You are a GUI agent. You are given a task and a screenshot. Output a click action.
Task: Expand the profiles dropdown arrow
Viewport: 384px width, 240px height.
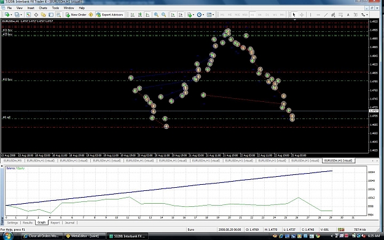click(x=21, y=15)
